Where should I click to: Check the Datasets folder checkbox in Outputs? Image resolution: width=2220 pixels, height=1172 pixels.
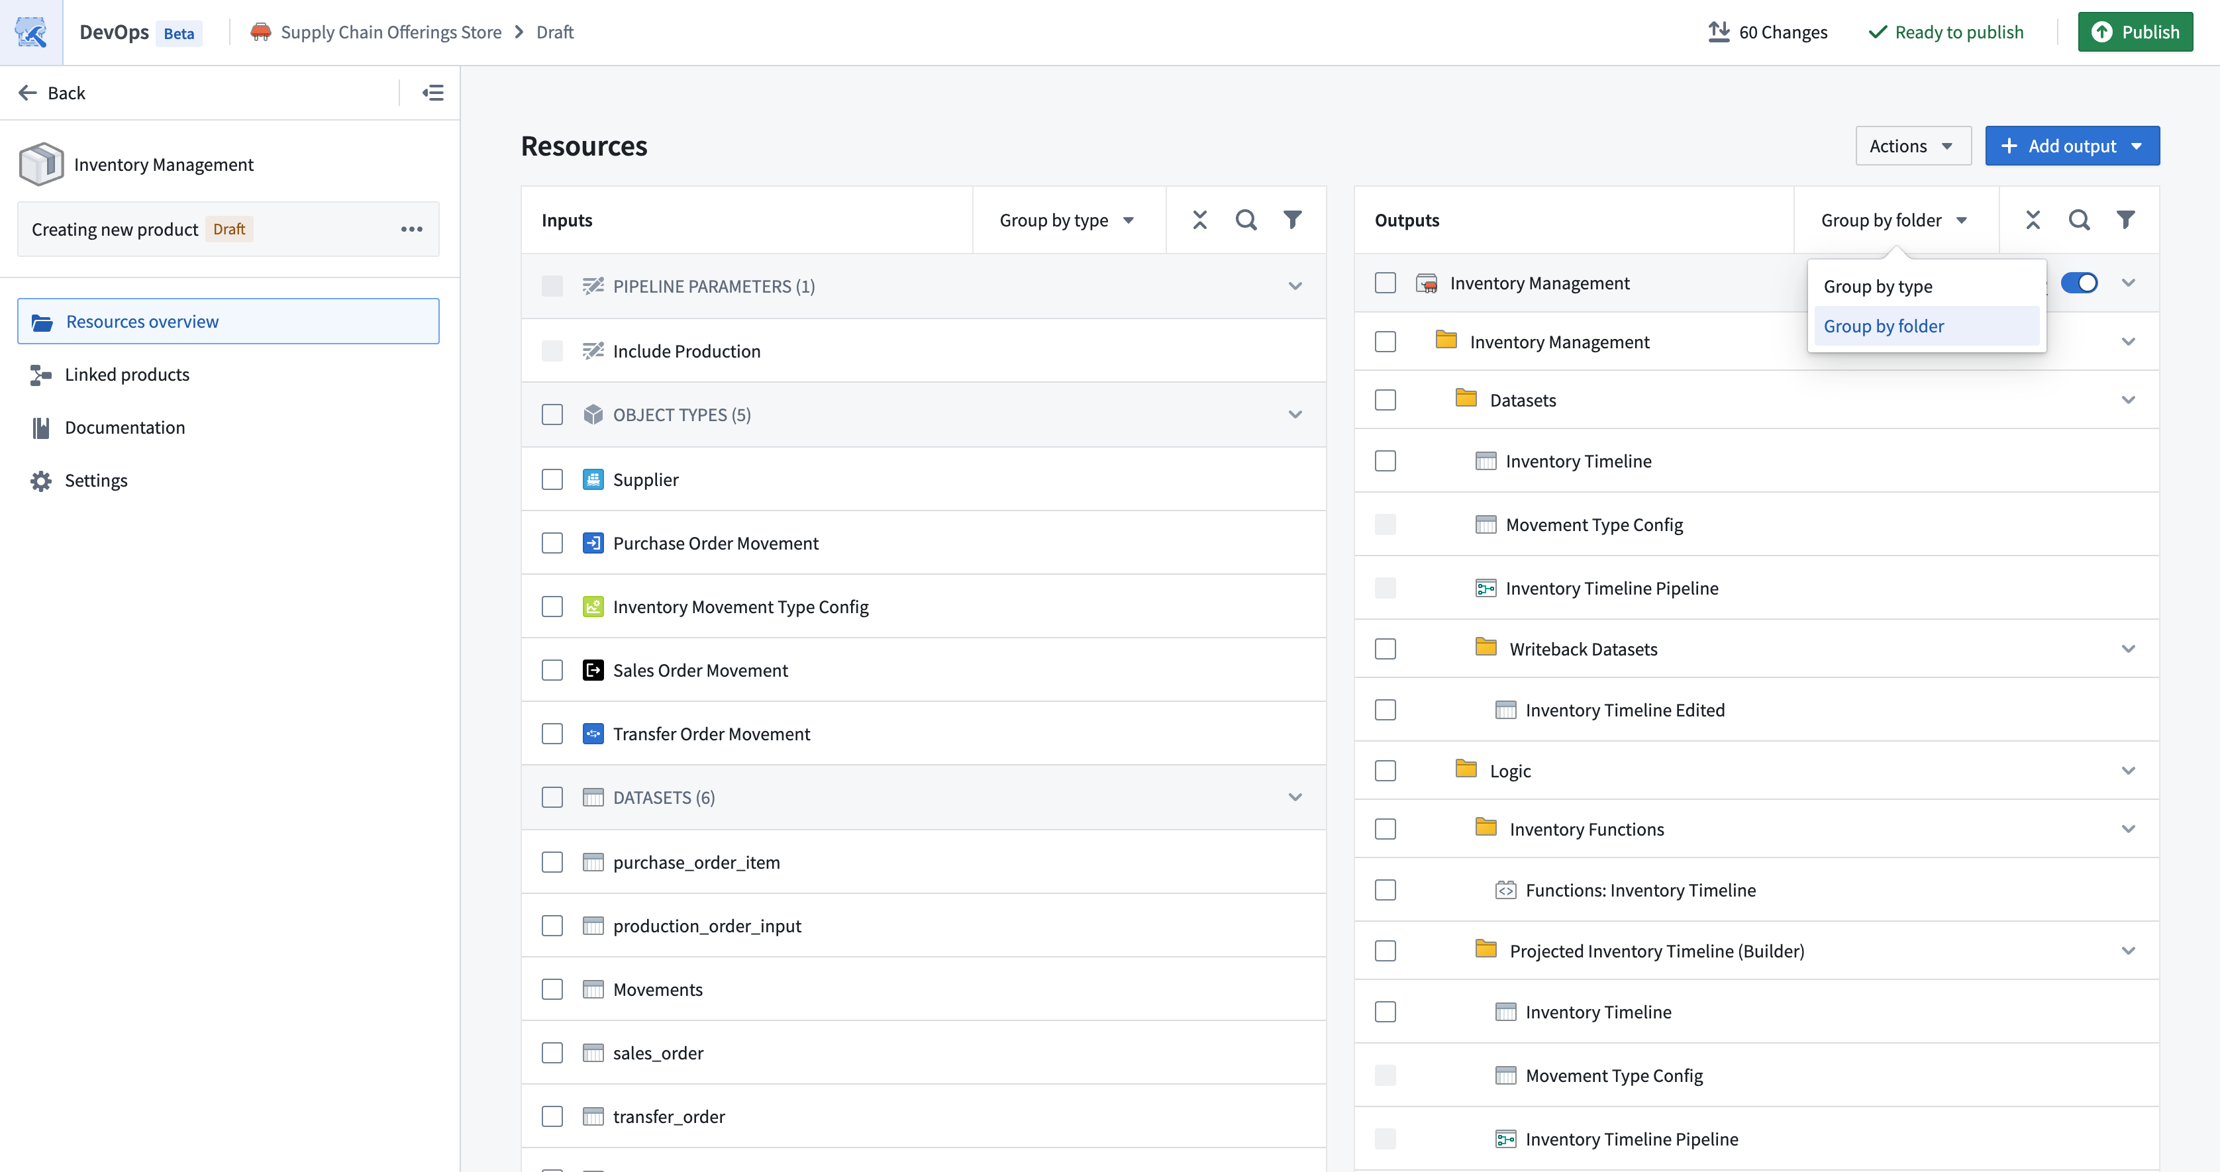[1386, 400]
